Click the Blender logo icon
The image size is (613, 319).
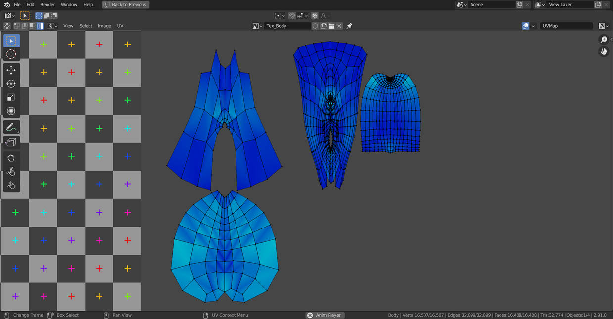(x=7, y=5)
